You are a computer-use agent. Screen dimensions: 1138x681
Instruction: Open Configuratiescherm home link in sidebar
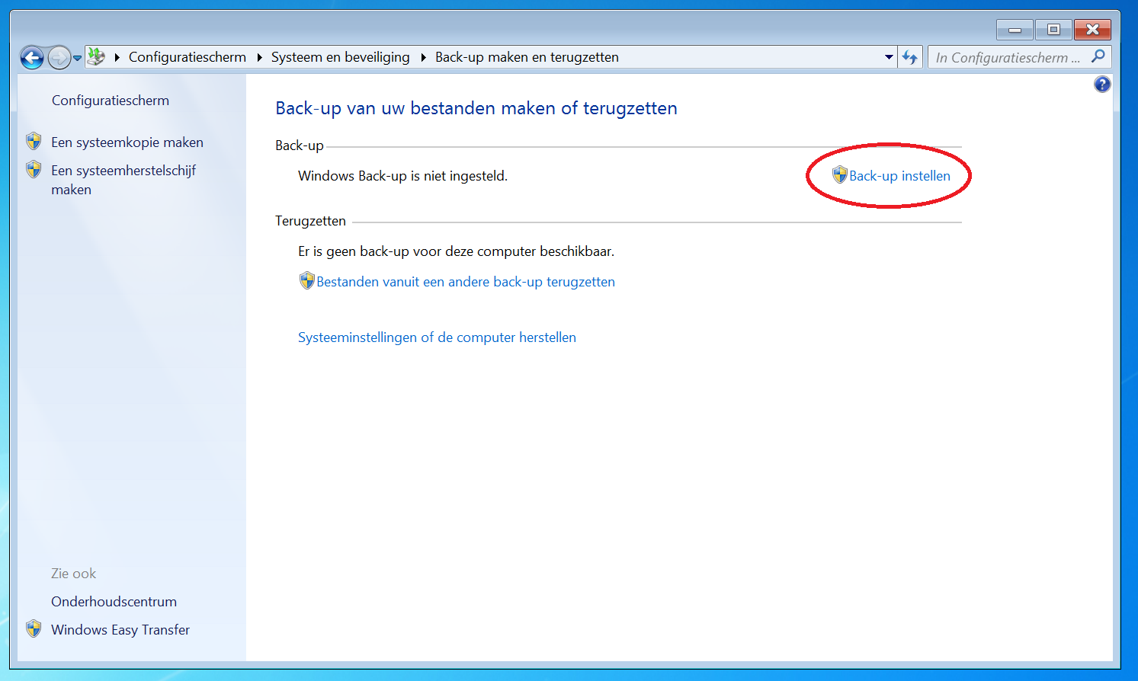[111, 101]
